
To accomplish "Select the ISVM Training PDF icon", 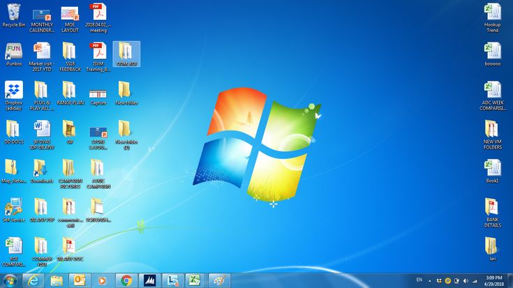I will (98, 57).
